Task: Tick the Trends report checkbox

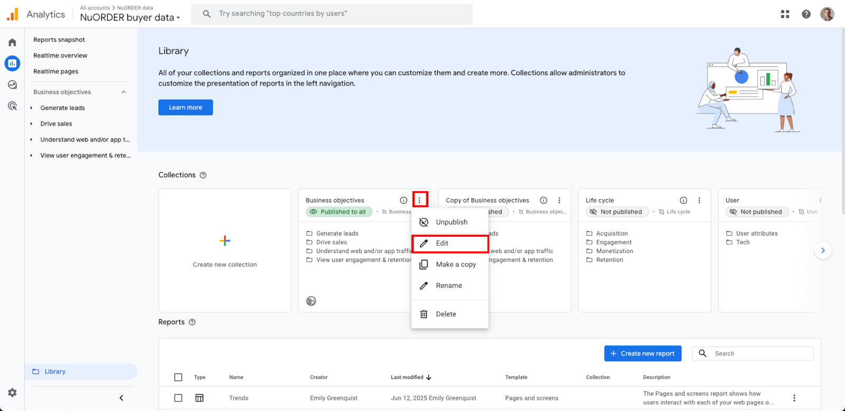Action: 178,398
